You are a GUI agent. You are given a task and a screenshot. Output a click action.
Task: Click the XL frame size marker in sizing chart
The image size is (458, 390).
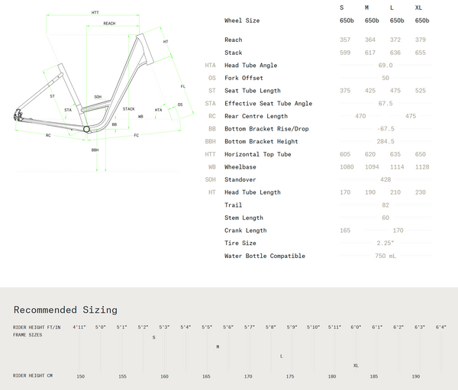pos(356,366)
